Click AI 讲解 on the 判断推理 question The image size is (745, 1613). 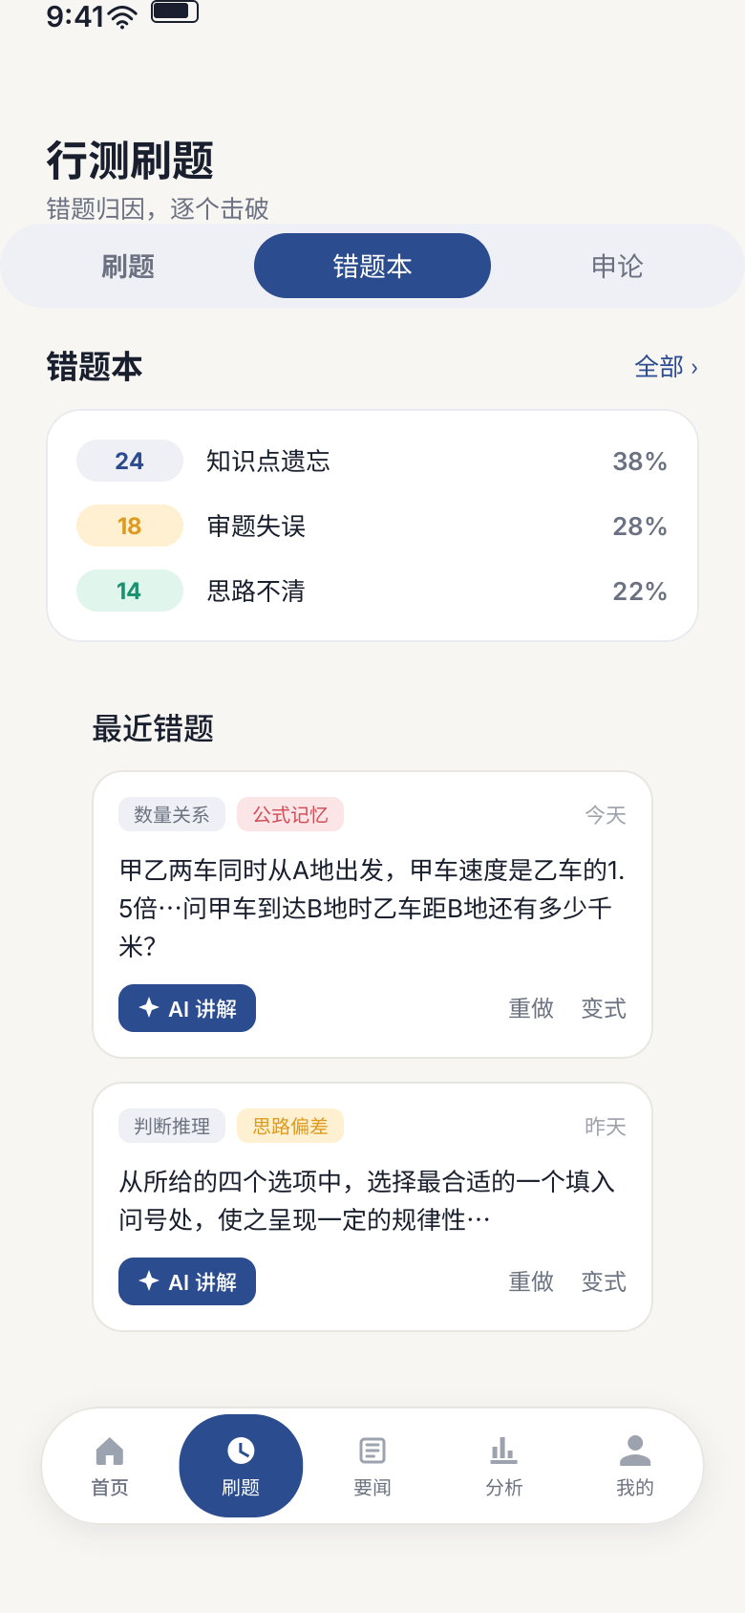[x=187, y=1281]
